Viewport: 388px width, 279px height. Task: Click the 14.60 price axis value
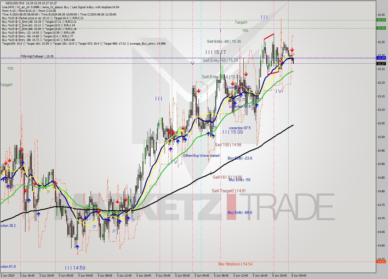click(381, 245)
